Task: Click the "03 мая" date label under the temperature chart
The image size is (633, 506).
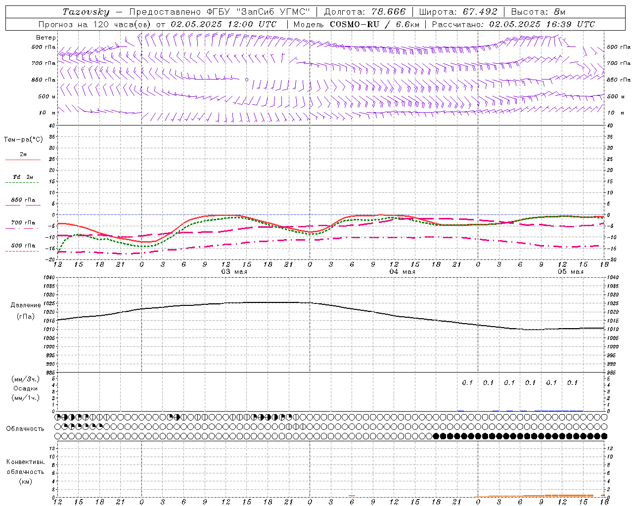Action: pos(234,272)
